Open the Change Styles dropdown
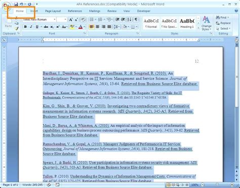This screenshot has width=240, height=188. point(206,23)
